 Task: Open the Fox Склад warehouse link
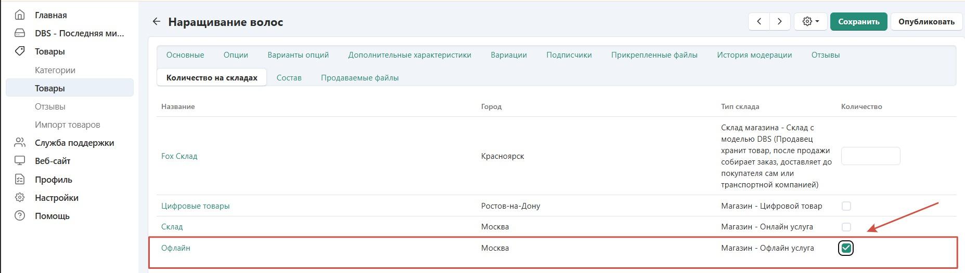coord(179,156)
